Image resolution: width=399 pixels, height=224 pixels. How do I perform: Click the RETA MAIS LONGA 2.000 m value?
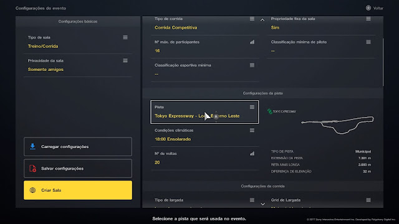coord(364,164)
